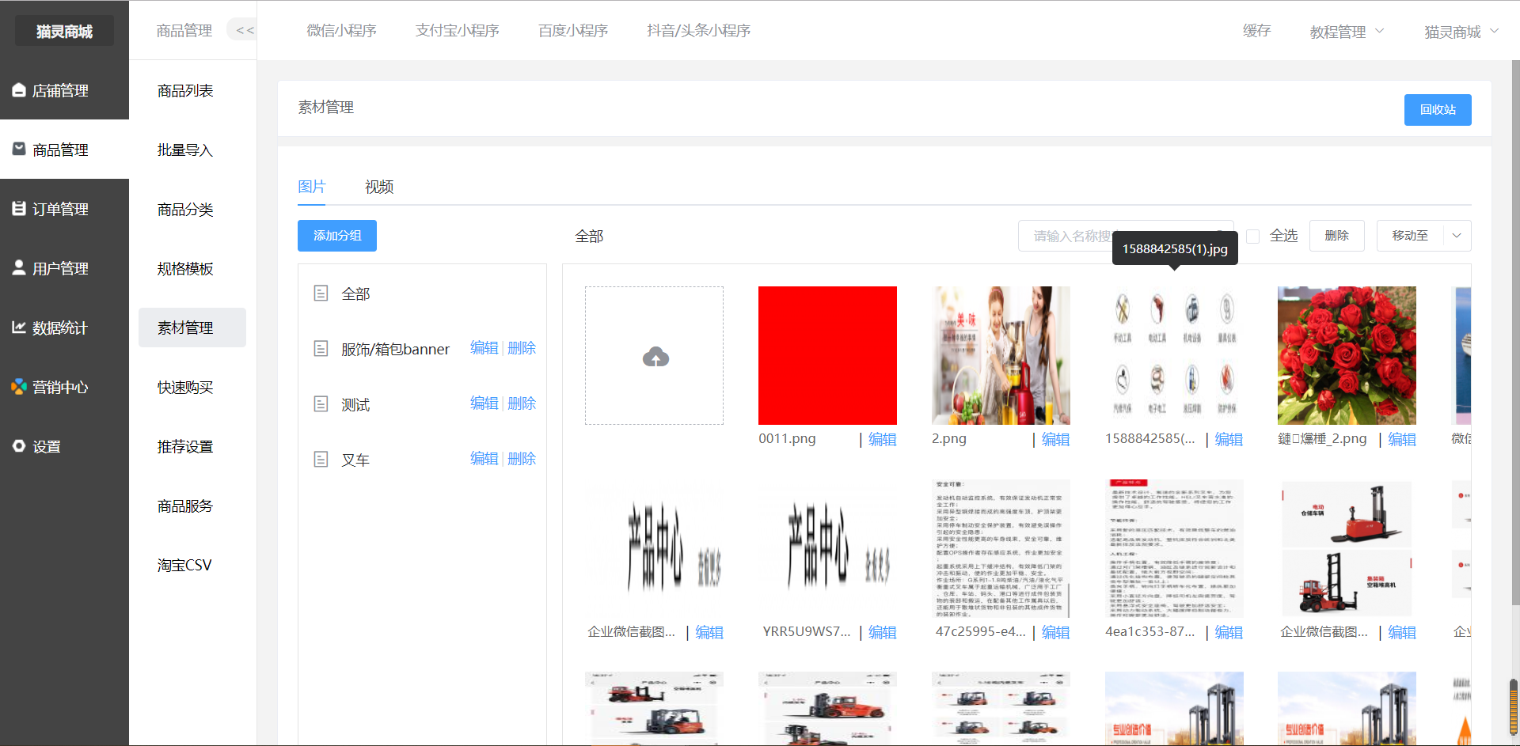The height and width of the screenshot is (746, 1520).
Task: Click the document icon beside 全部 group
Action: 321,293
